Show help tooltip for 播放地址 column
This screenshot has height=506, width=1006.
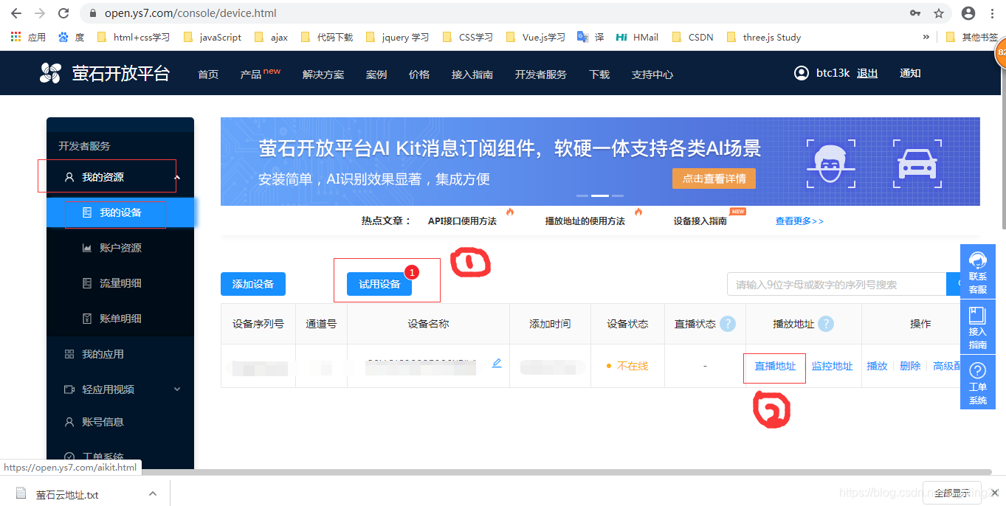click(x=827, y=324)
